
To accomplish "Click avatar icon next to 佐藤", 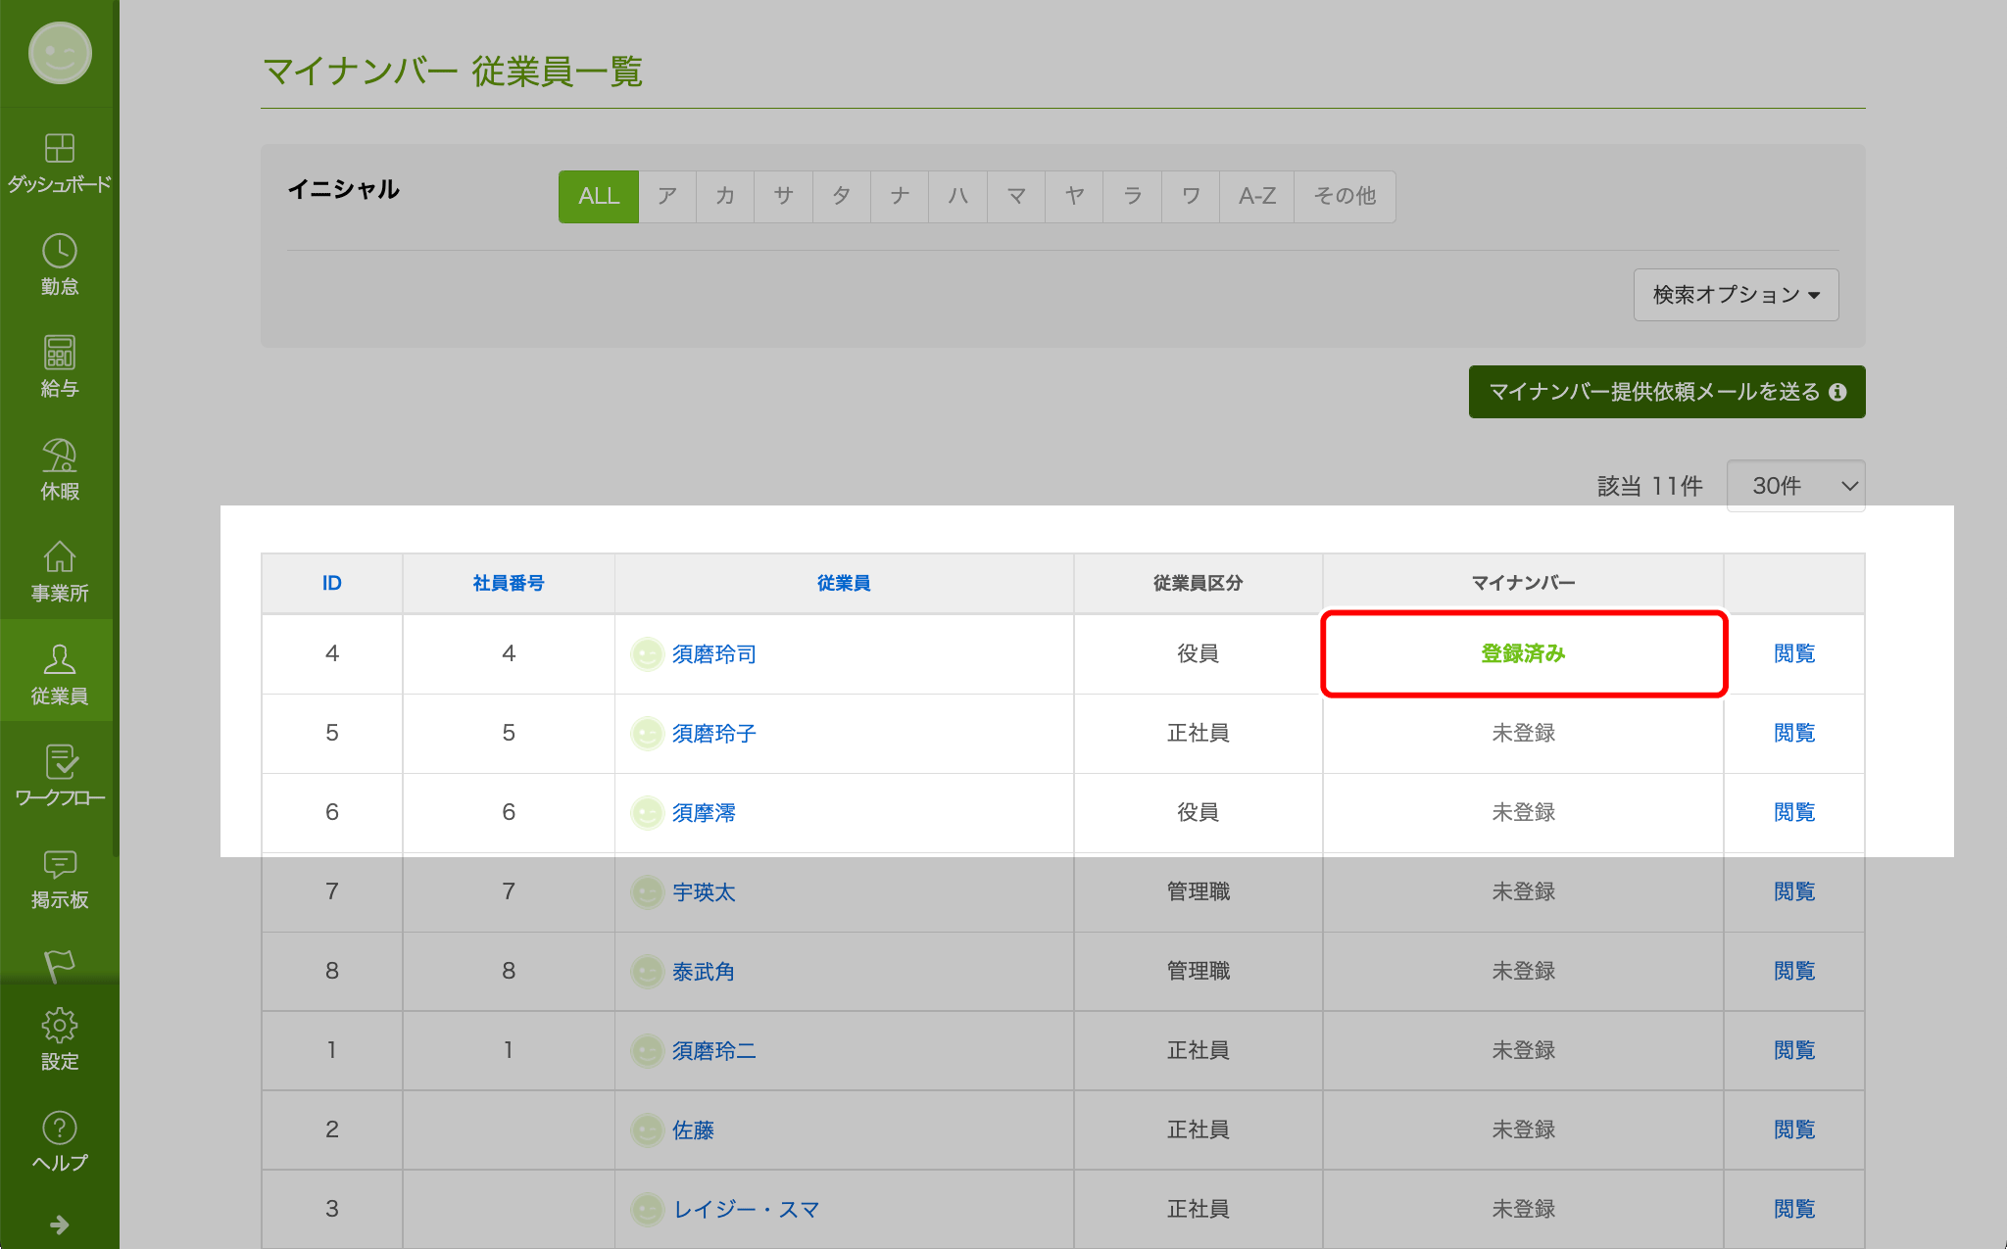I will (647, 1130).
